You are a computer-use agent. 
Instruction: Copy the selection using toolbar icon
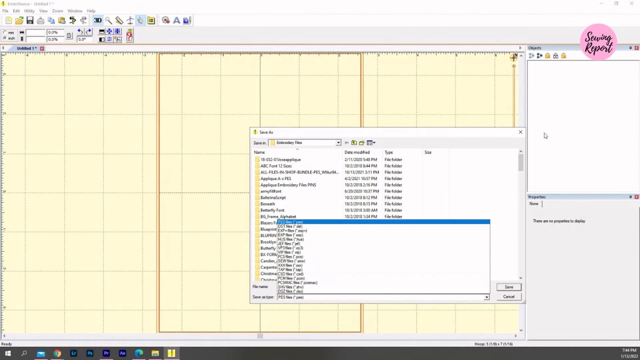click(x=51, y=20)
